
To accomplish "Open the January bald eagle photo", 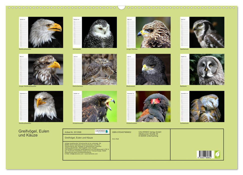I will (x=45, y=32).
